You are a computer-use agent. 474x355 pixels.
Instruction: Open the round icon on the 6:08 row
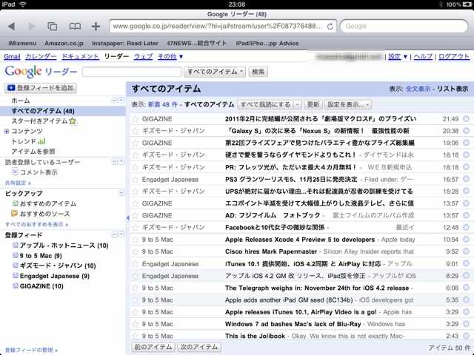click(x=466, y=288)
